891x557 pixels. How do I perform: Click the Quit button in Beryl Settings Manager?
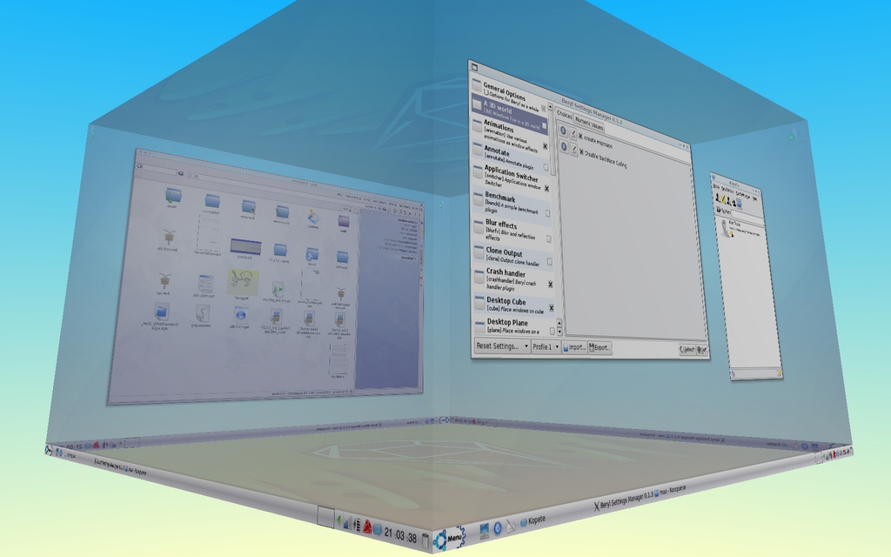click(702, 350)
